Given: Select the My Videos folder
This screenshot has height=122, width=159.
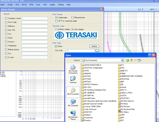Looking at the screenshot, I should tap(123, 112).
